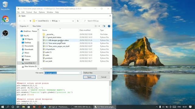Select This PC in navigation pane
Screen dimensions: 195x109
(x=25, y=36)
